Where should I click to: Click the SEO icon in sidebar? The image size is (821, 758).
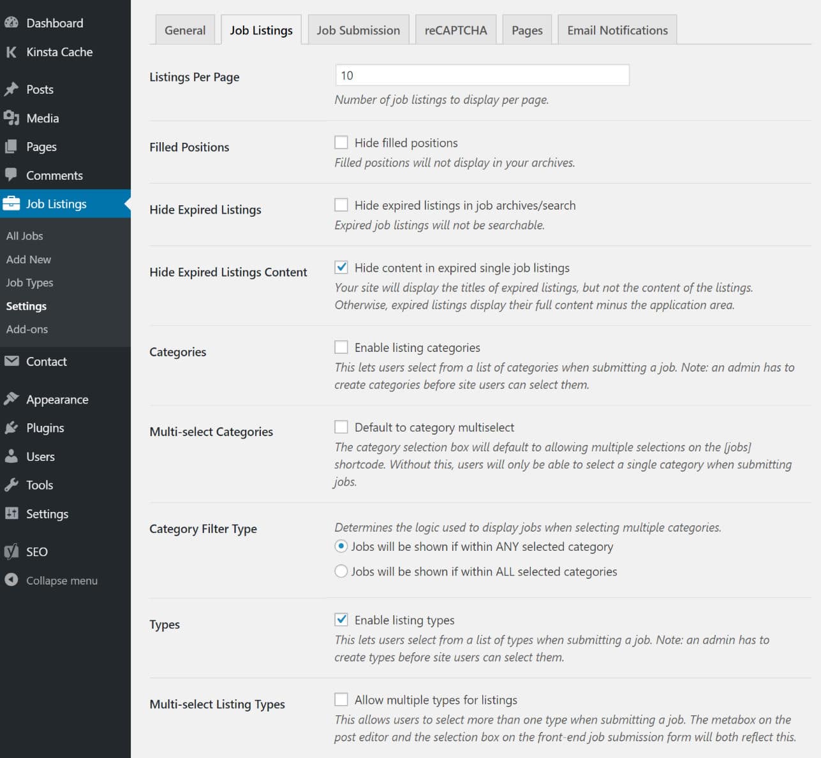pos(11,551)
